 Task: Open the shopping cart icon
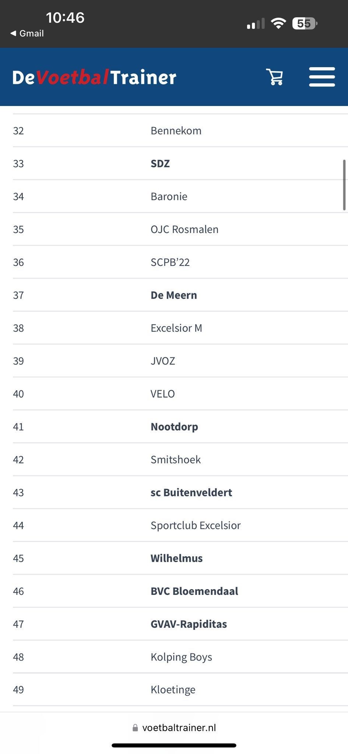click(x=275, y=77)
